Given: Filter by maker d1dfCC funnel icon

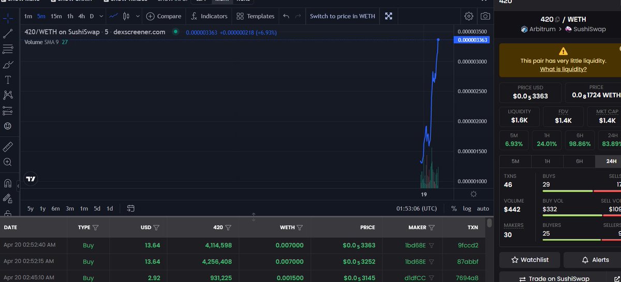Looking at the screenshot, I should pyautogui.click(x=432, y=278).
